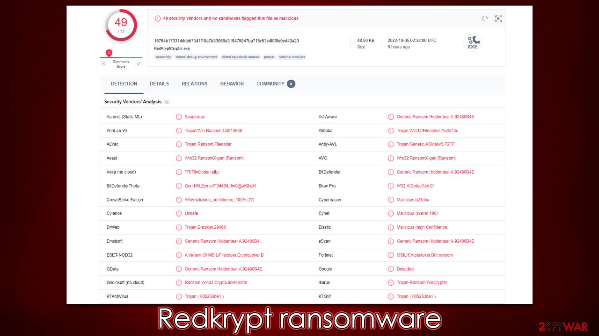
Task: Click the warning icon beside Ransom.Win32.CryptoJoker.dd!ni
Action: coord(179,282)
